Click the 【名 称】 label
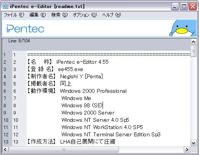 pos(40,62)
